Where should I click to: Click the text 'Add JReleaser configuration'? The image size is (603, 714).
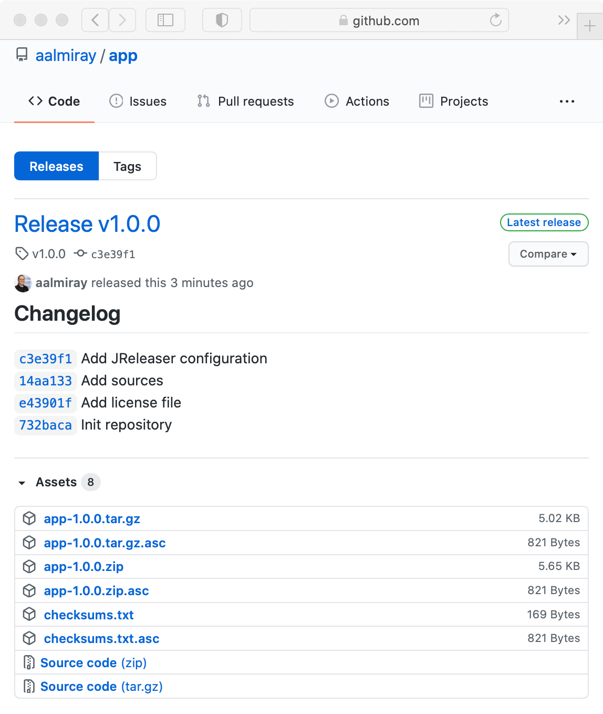click(x=174, y=359)
